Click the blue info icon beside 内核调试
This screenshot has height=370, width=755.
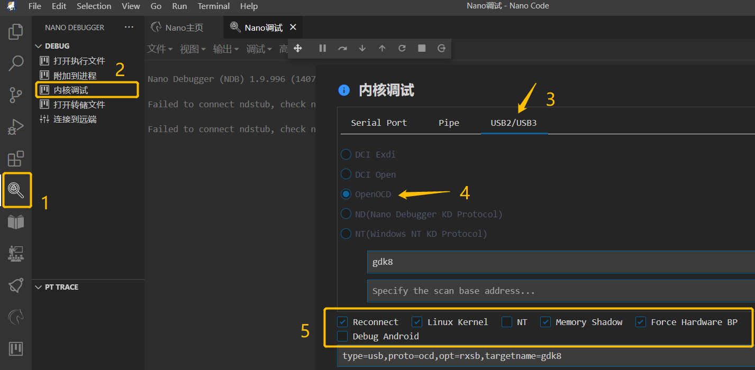344,90
